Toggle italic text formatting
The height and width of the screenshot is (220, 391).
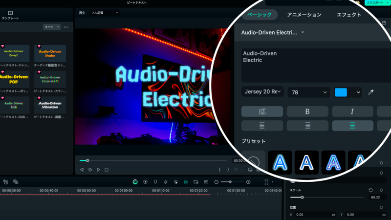click(x=352, y=111)
